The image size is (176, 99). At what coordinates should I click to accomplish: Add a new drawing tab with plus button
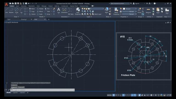49,20
